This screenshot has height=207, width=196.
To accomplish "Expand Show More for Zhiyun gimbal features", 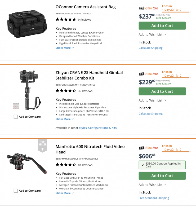I will click(65, 119).
